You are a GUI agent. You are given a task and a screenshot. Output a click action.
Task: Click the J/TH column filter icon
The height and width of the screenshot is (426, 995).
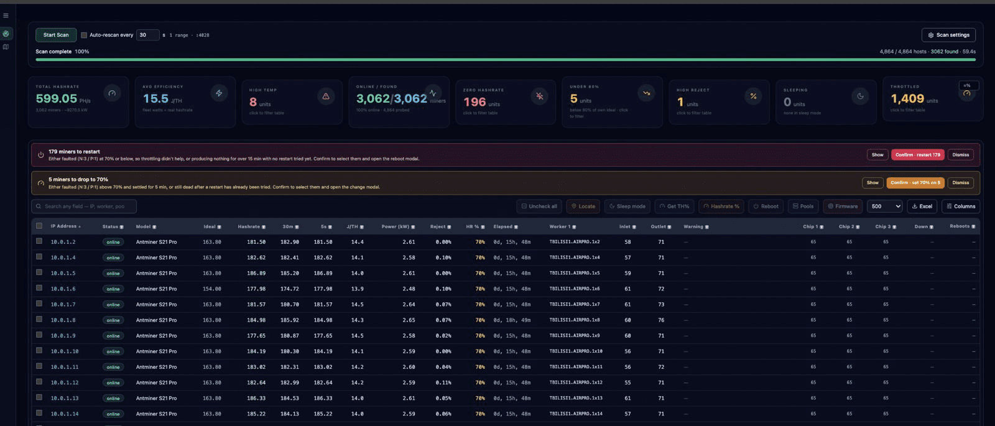pos(362,227)
